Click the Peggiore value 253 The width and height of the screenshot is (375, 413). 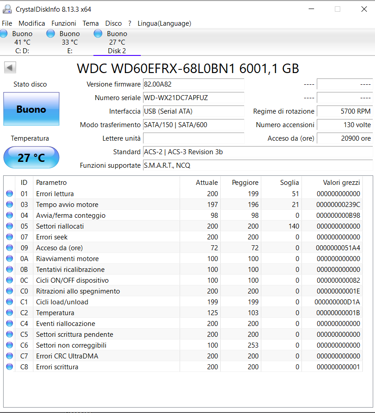tap(253, 345)
